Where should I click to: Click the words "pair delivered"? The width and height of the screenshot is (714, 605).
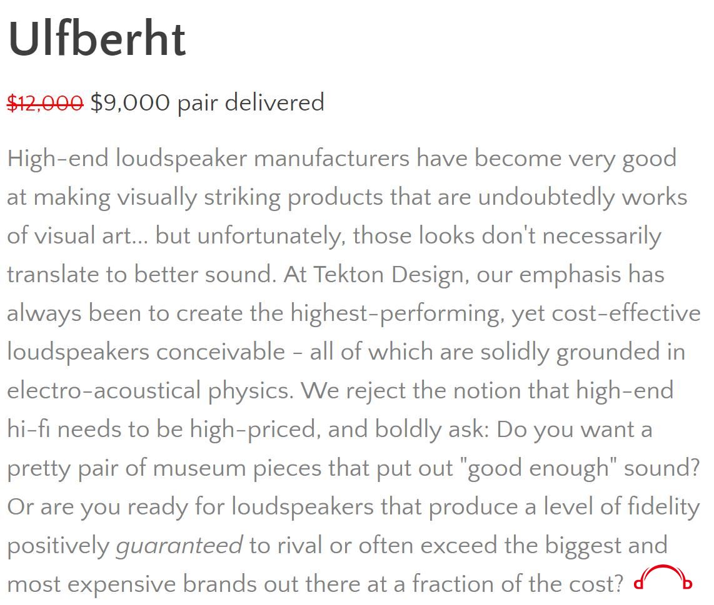tap(251, 103)
